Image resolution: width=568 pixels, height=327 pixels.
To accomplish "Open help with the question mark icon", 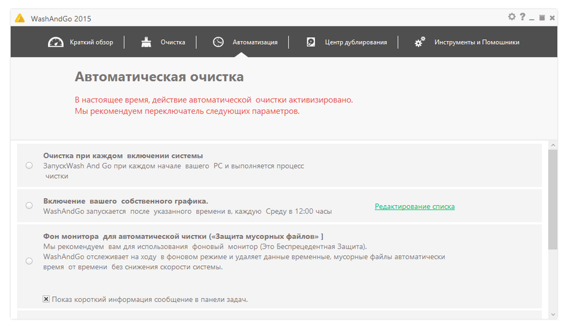I will point(523,16).
